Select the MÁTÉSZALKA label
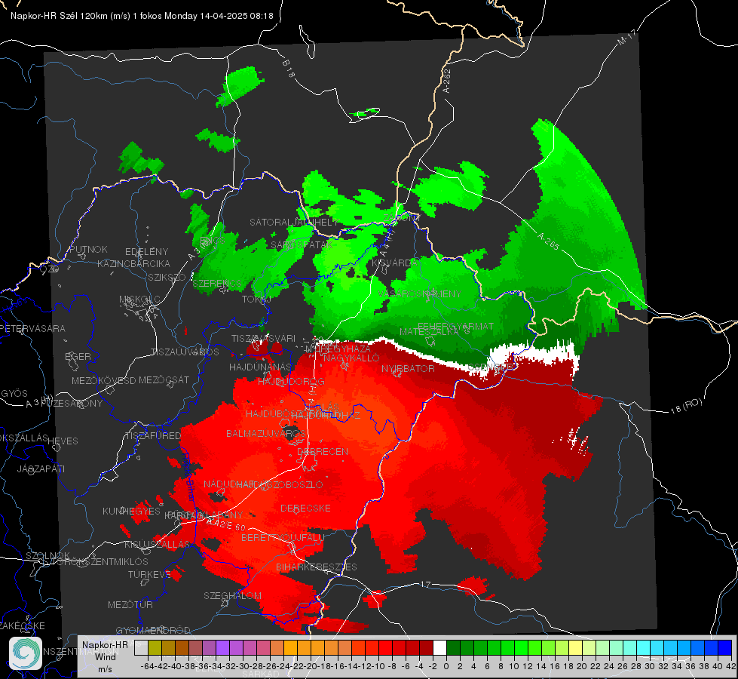The image size is (738, 679). (429, 332)
